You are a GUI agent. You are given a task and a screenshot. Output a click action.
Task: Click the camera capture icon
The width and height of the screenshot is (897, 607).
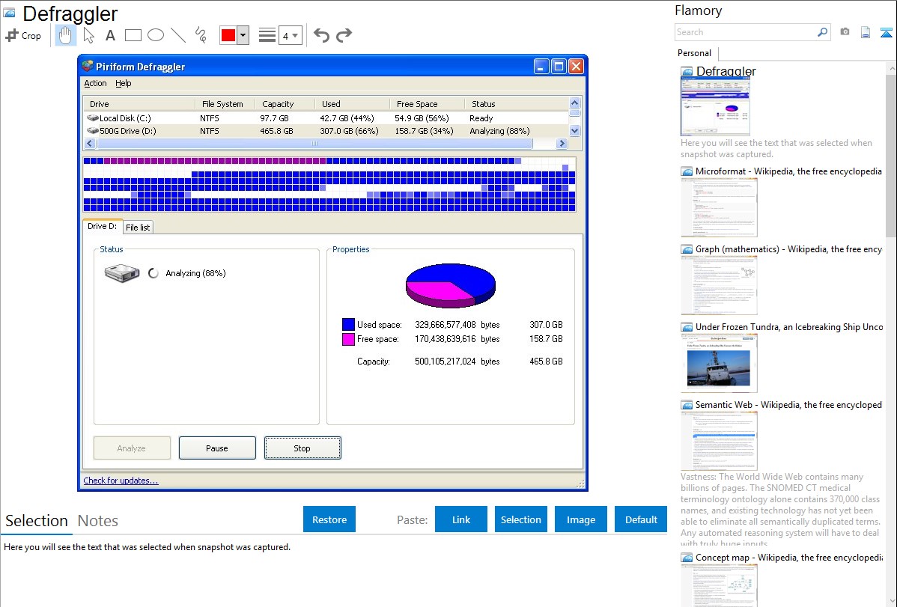pyautogui.click(x=845, y=32)
